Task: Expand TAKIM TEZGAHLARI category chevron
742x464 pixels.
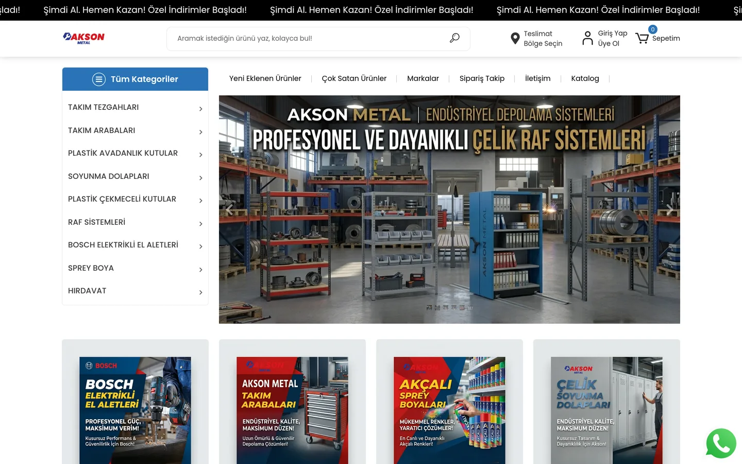Action: 201,109
